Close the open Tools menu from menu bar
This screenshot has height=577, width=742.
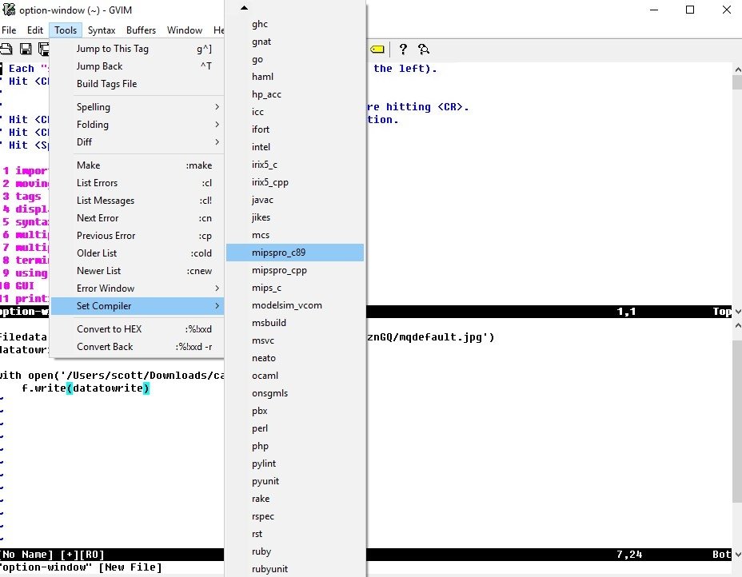pos(66,30)
